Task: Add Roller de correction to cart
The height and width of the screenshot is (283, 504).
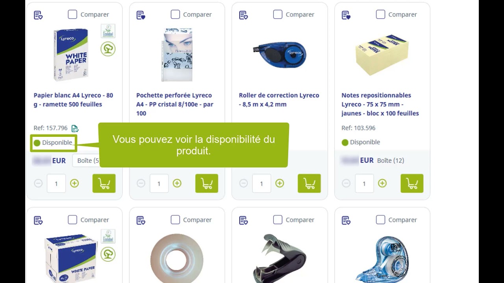Action: coord(309,183)
